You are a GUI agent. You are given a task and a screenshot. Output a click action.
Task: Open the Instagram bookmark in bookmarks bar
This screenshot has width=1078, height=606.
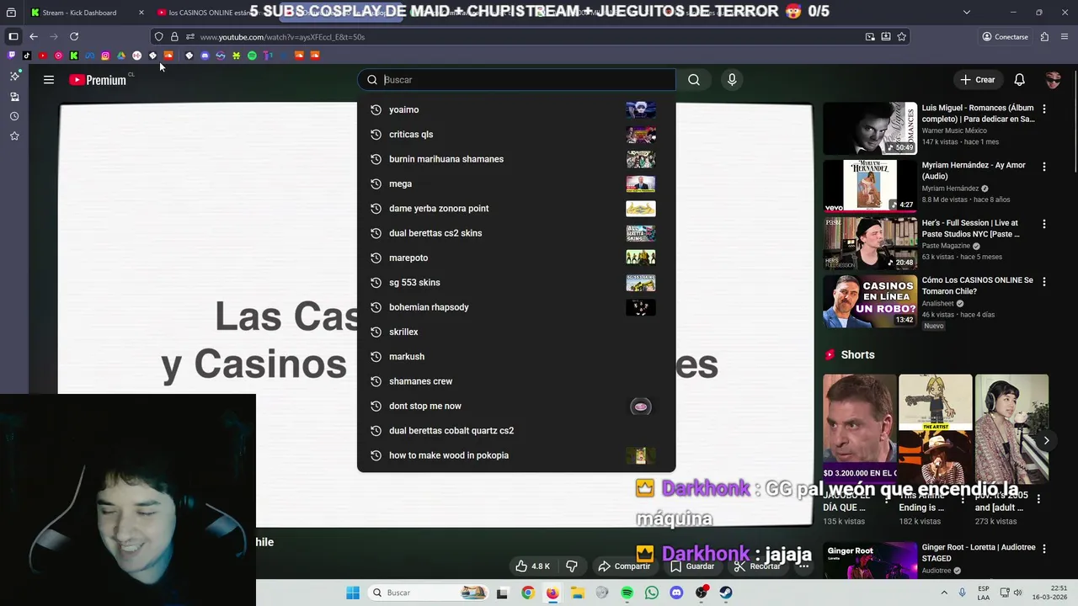(x=105, y=56)
